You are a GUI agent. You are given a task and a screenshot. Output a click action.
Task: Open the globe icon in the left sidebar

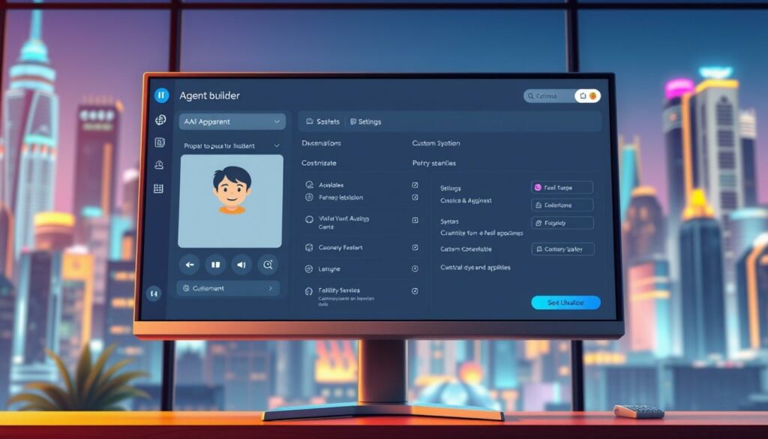click(160, 120)
